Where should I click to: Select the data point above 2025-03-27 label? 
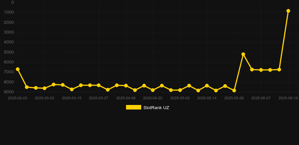tap(98, 85)
